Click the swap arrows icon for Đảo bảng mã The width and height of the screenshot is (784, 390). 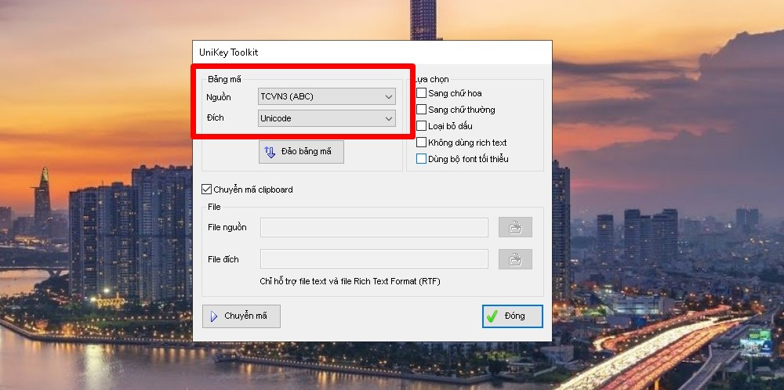pyautogui.click(x=270, y=152)
